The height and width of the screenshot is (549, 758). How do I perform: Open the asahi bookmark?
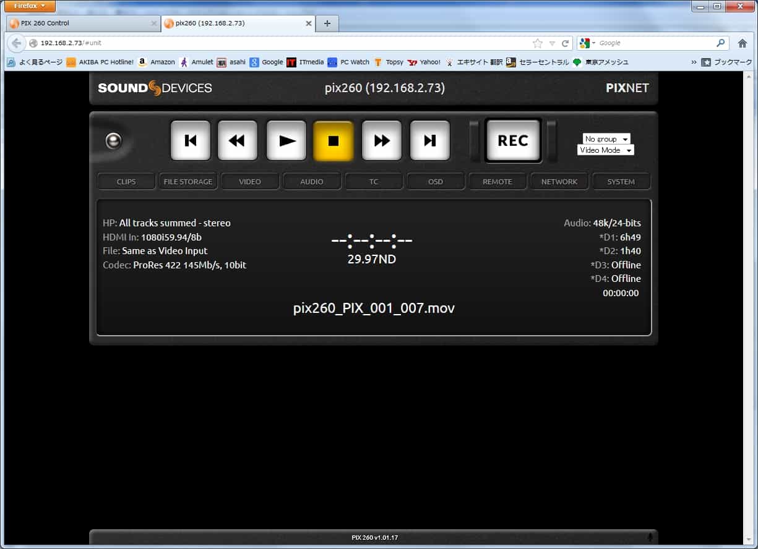[x=231, y=62]
